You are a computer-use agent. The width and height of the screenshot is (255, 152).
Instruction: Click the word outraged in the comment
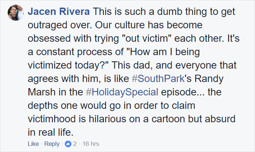coord(49,26)
